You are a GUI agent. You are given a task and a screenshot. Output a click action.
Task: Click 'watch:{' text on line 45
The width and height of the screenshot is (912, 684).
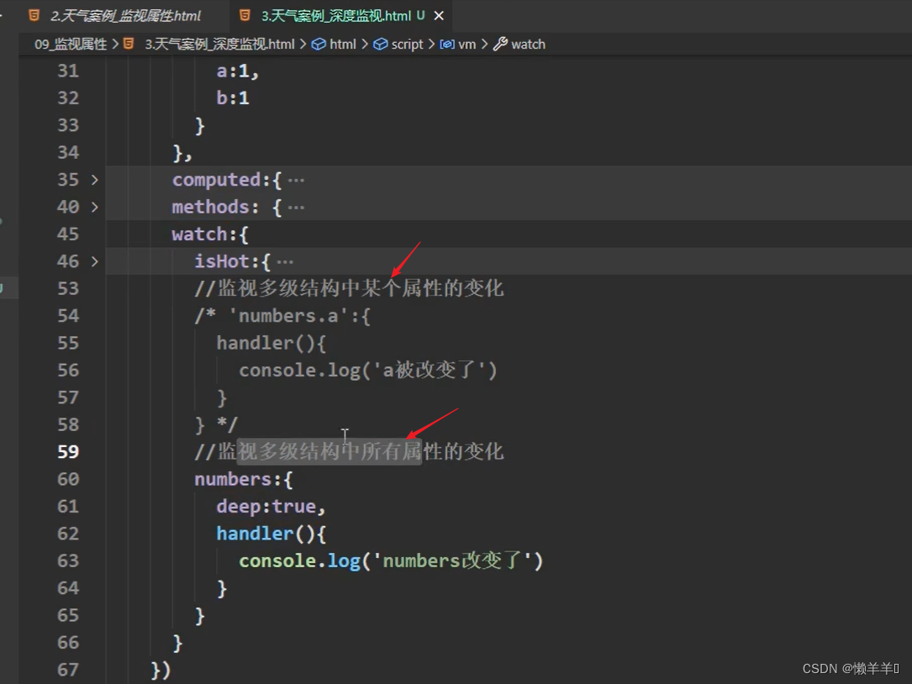tap(210, 234)
